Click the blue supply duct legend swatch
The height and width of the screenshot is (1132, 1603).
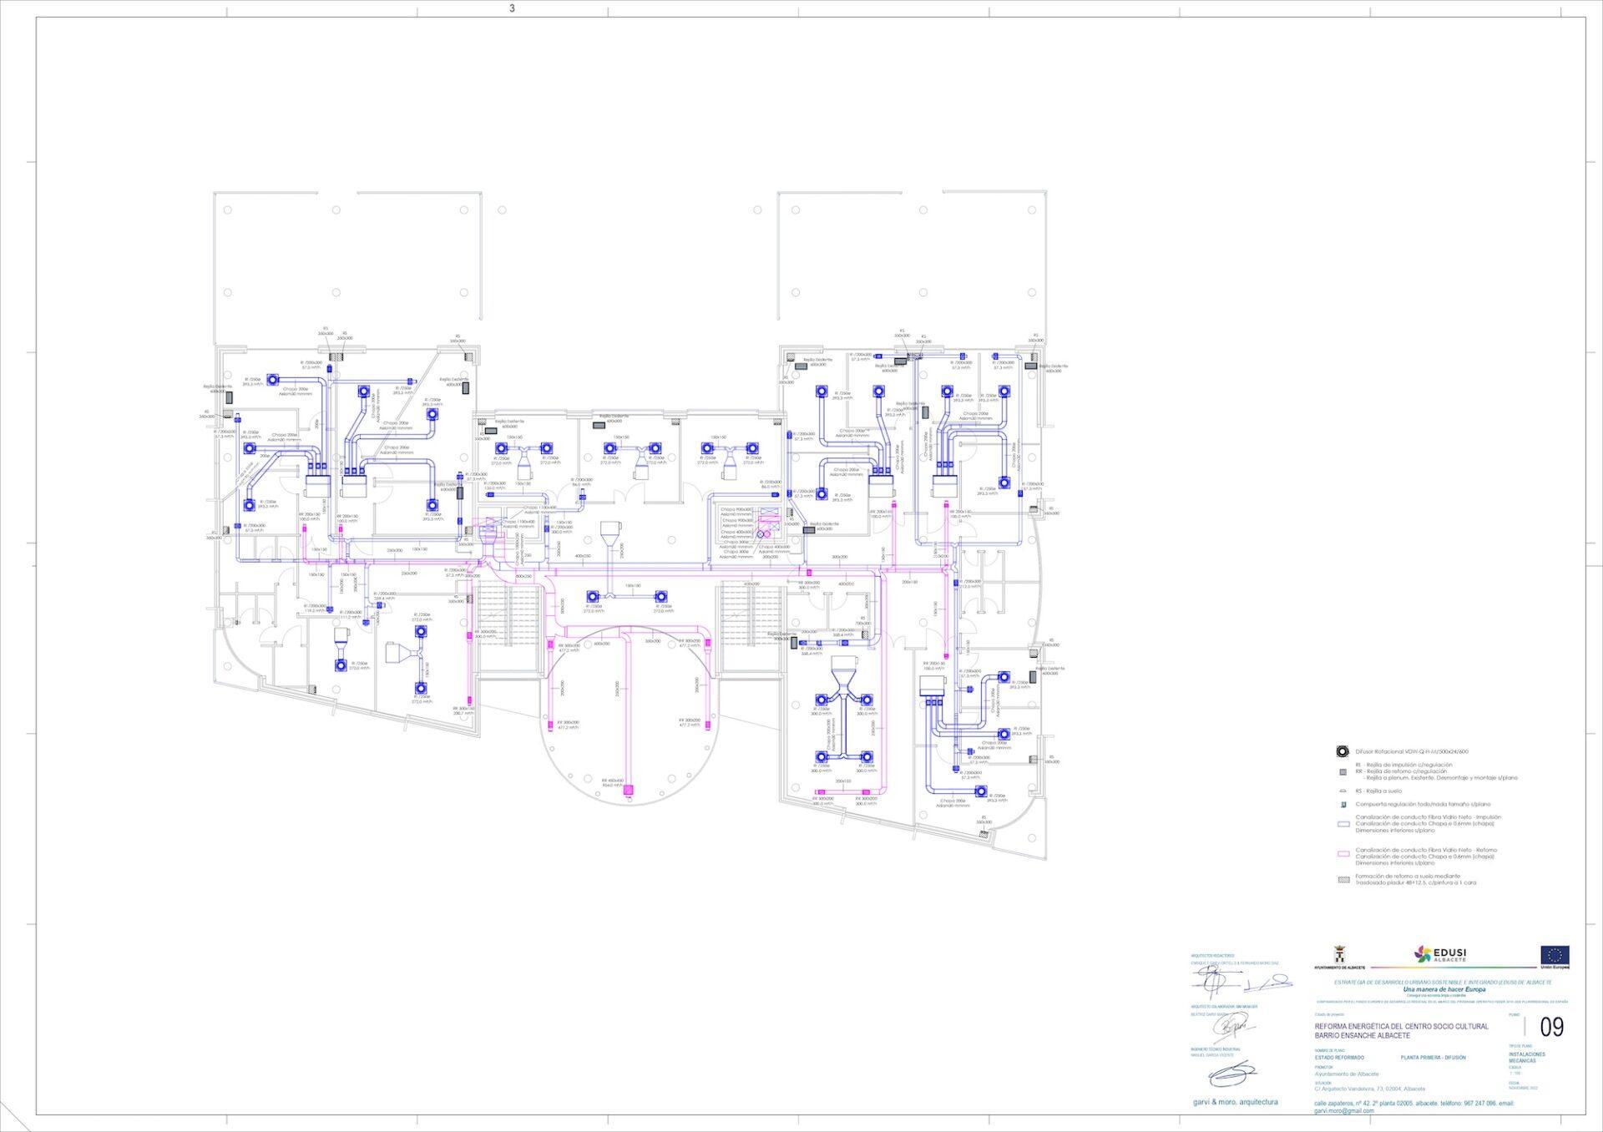1343,824
